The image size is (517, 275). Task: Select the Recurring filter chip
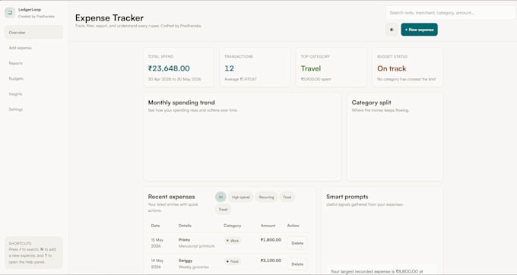pyautogui.click(x=266, y=197)
